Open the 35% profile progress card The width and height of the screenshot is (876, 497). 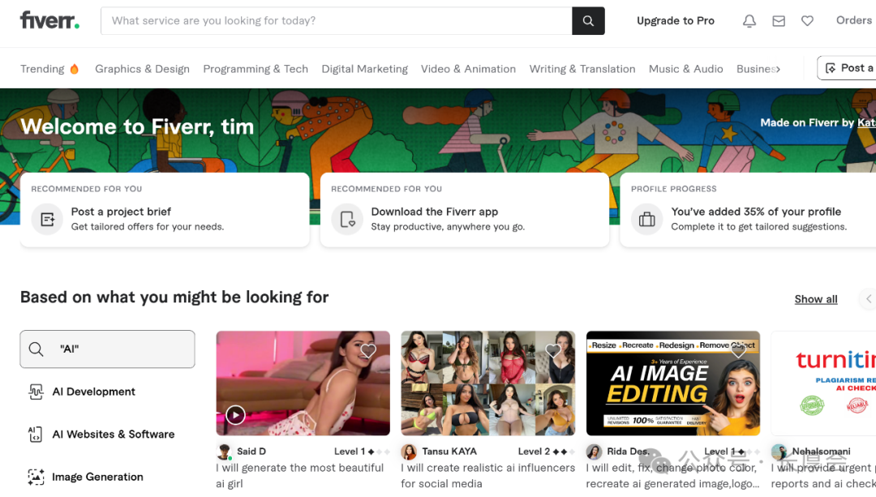tap(748, 210)
